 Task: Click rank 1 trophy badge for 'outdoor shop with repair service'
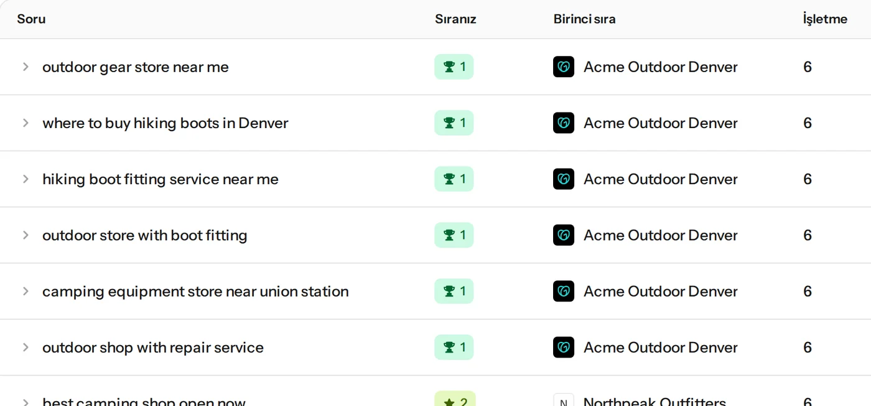[454, 347]
